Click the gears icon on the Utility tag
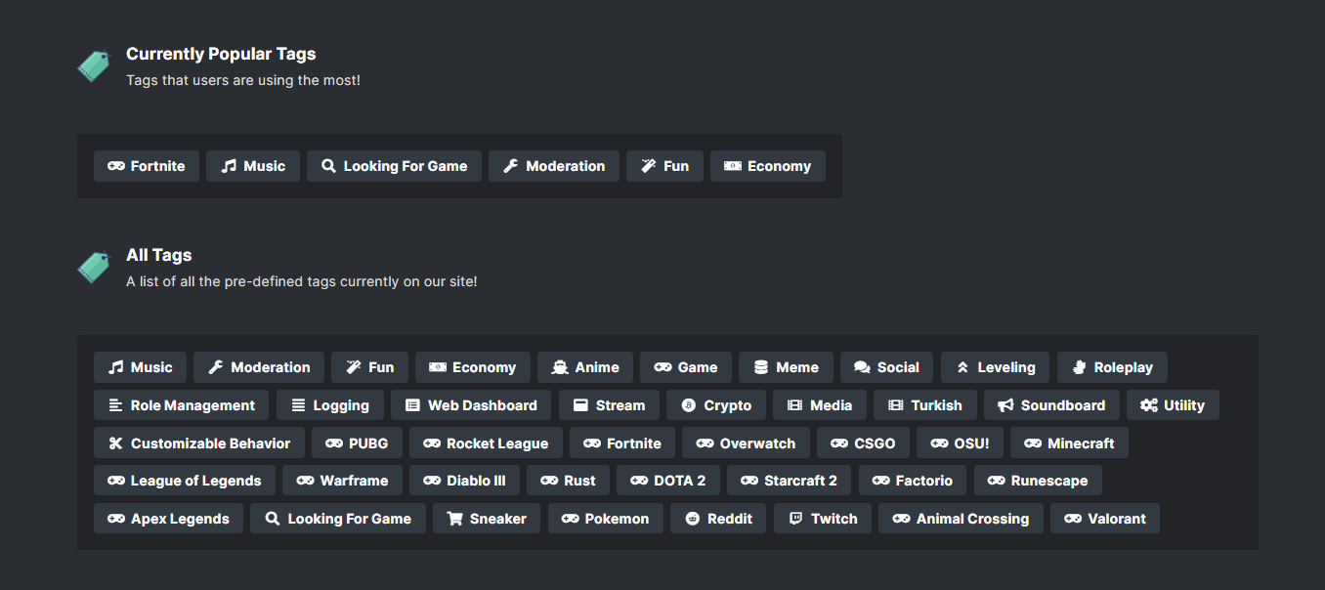 point(1149,405)
